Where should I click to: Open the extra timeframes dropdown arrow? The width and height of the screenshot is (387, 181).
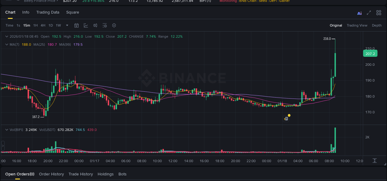[67, 25]
